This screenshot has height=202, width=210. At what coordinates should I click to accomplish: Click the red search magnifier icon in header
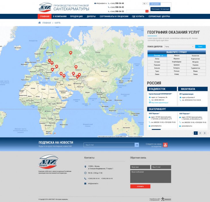point(147,11)
